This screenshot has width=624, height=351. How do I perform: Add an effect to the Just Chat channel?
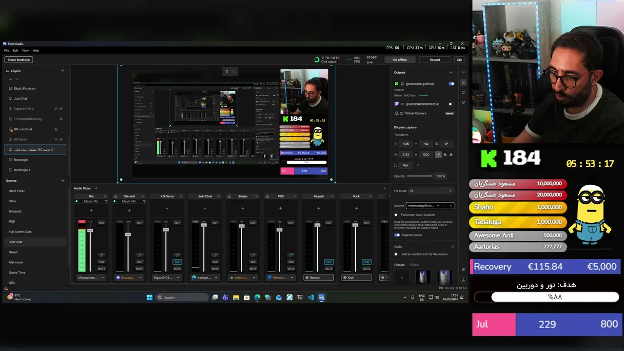205,208
